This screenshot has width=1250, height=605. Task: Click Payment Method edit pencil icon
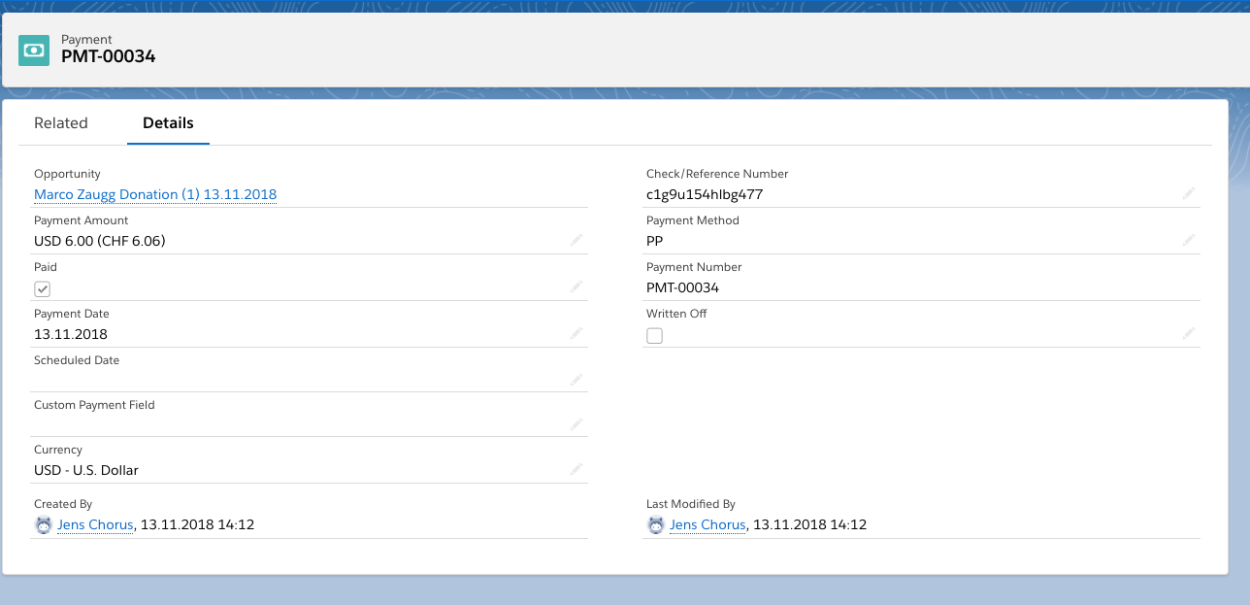point(1189,240)
